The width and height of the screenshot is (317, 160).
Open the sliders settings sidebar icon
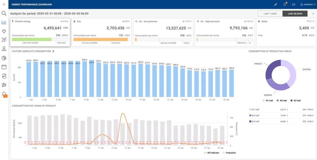(x=4, y=85)
